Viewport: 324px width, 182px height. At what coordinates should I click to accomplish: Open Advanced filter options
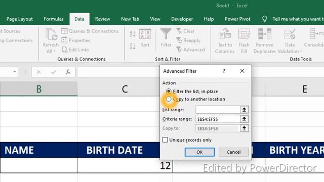click(190, 50)
